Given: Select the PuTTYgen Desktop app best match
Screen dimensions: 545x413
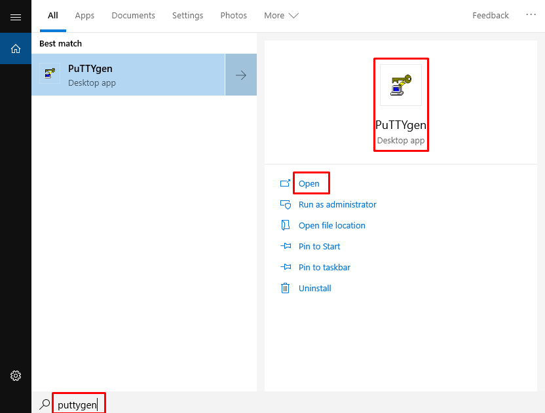Looking at the screenshot, I should 128,75.
